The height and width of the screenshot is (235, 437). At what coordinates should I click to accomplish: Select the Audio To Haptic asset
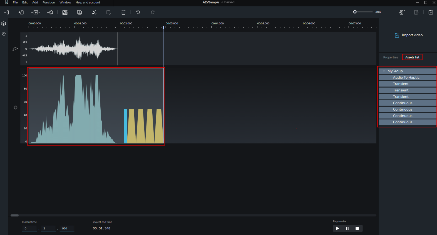pyautogui.click(x=406, y=78)
